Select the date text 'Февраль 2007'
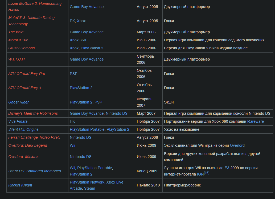The image size is (275, 199). [x=145, y=102]
